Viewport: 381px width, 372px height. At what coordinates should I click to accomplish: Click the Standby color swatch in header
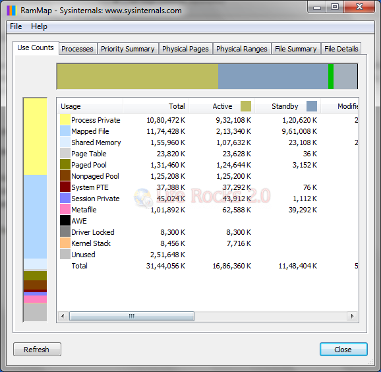[312, 106]
